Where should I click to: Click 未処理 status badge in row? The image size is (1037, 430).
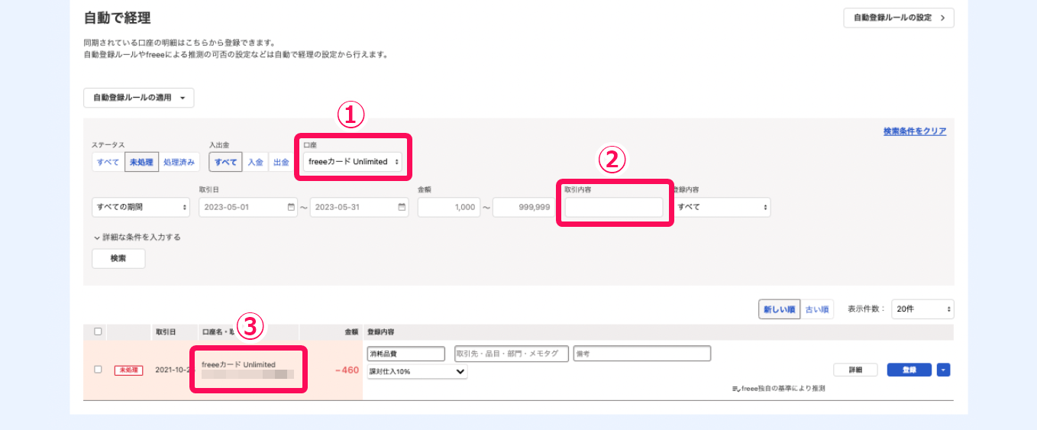click(128, 370)
